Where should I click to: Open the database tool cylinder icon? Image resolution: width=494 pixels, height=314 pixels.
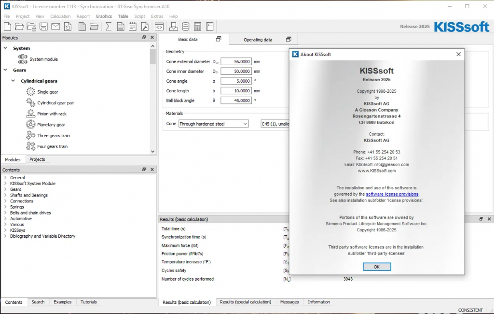pos(186,27)
